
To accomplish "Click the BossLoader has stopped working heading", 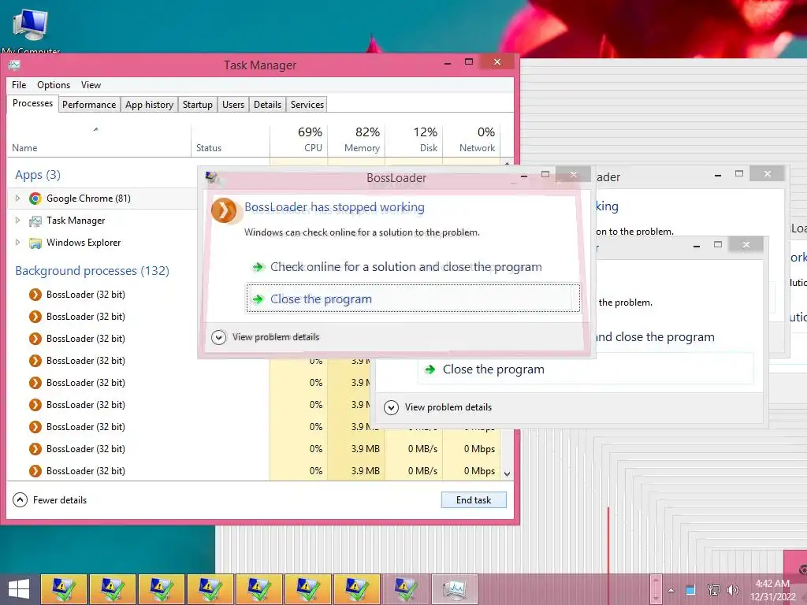I will click(334, 207).
